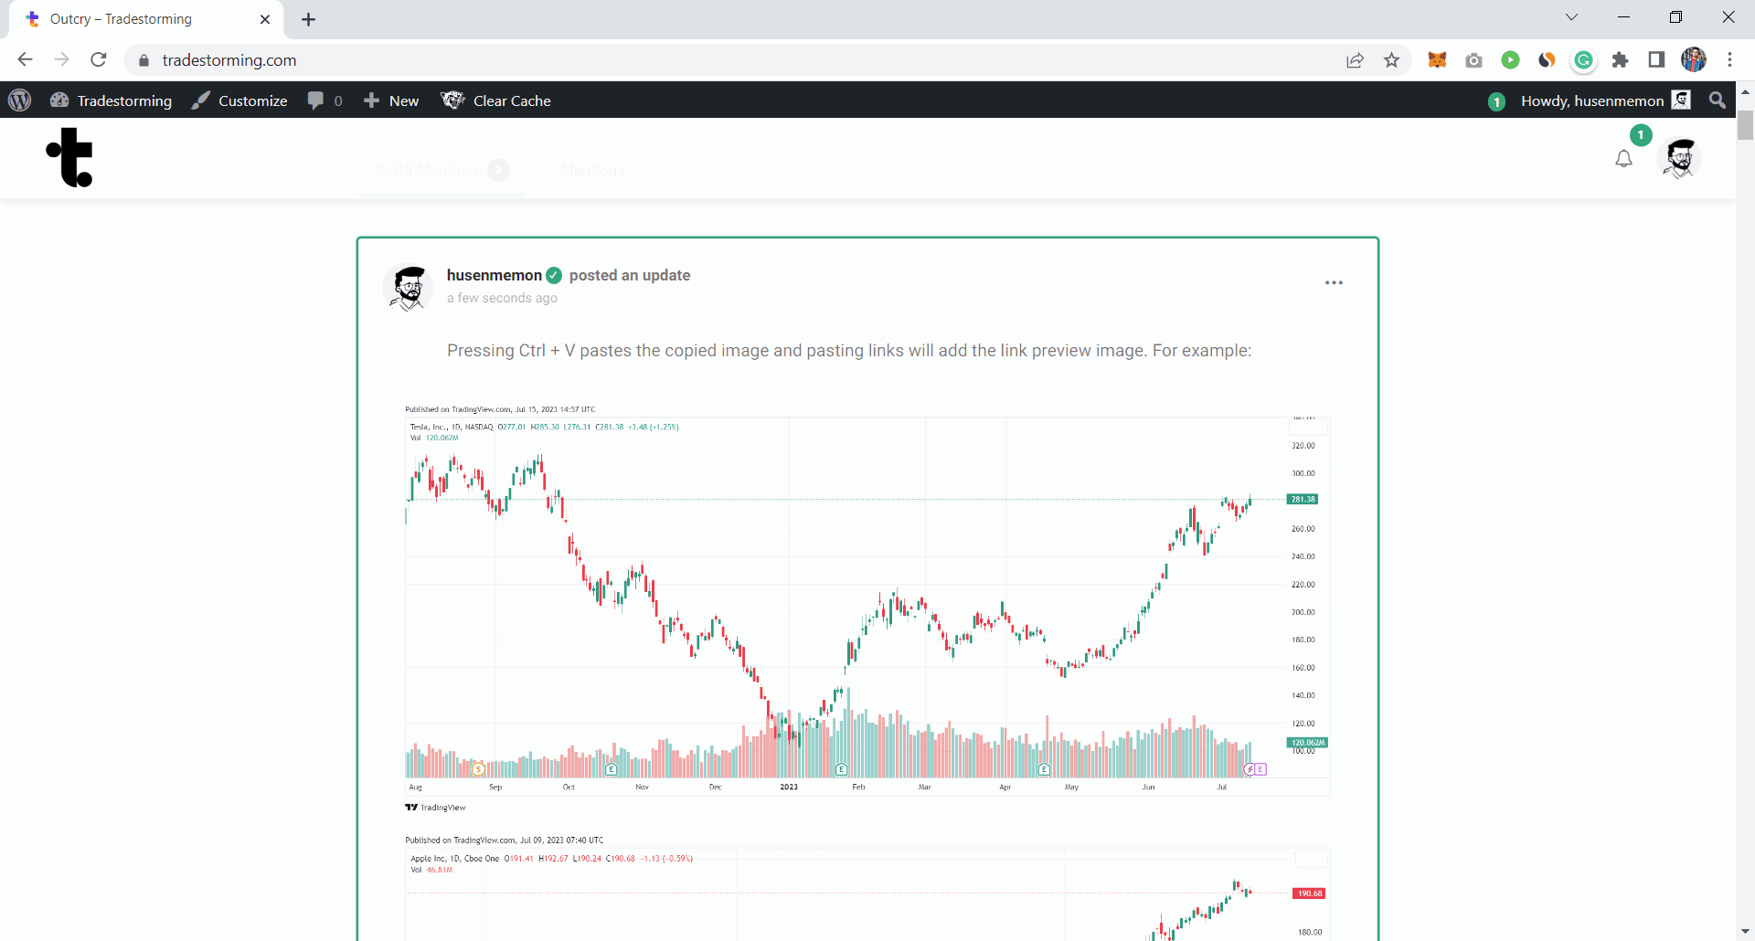Click the Grammarly extension icon

pyautogui.click(x=1583, y=60)
